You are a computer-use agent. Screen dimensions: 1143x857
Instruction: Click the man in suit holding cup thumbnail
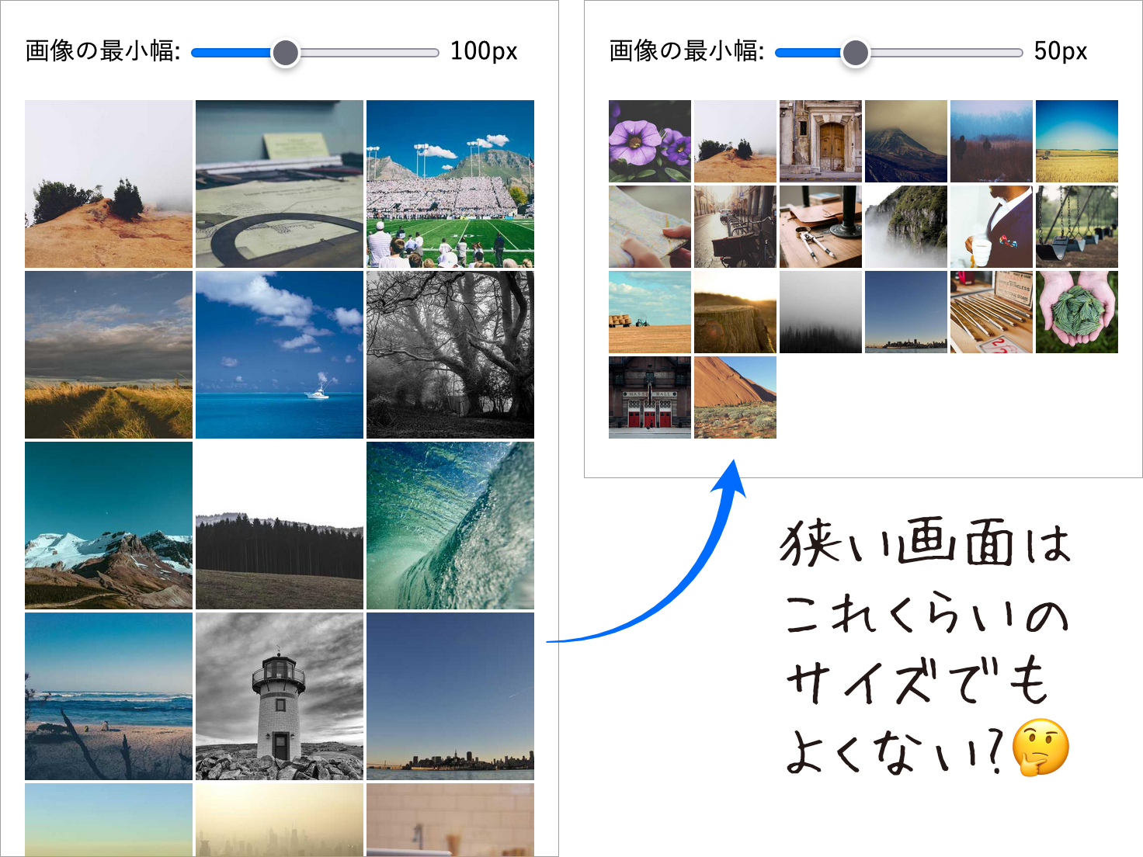click(992, 227)
